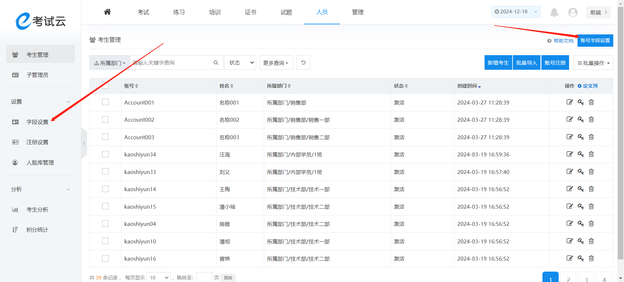
Task: Switch to the 考试 tab
Action: [x=143, y=12]
